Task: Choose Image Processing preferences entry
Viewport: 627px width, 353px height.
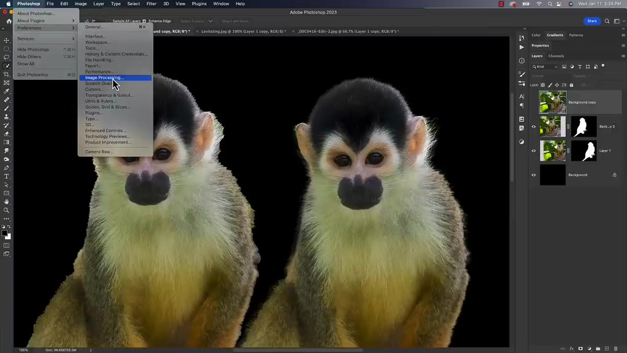Action: coord(115,78)
